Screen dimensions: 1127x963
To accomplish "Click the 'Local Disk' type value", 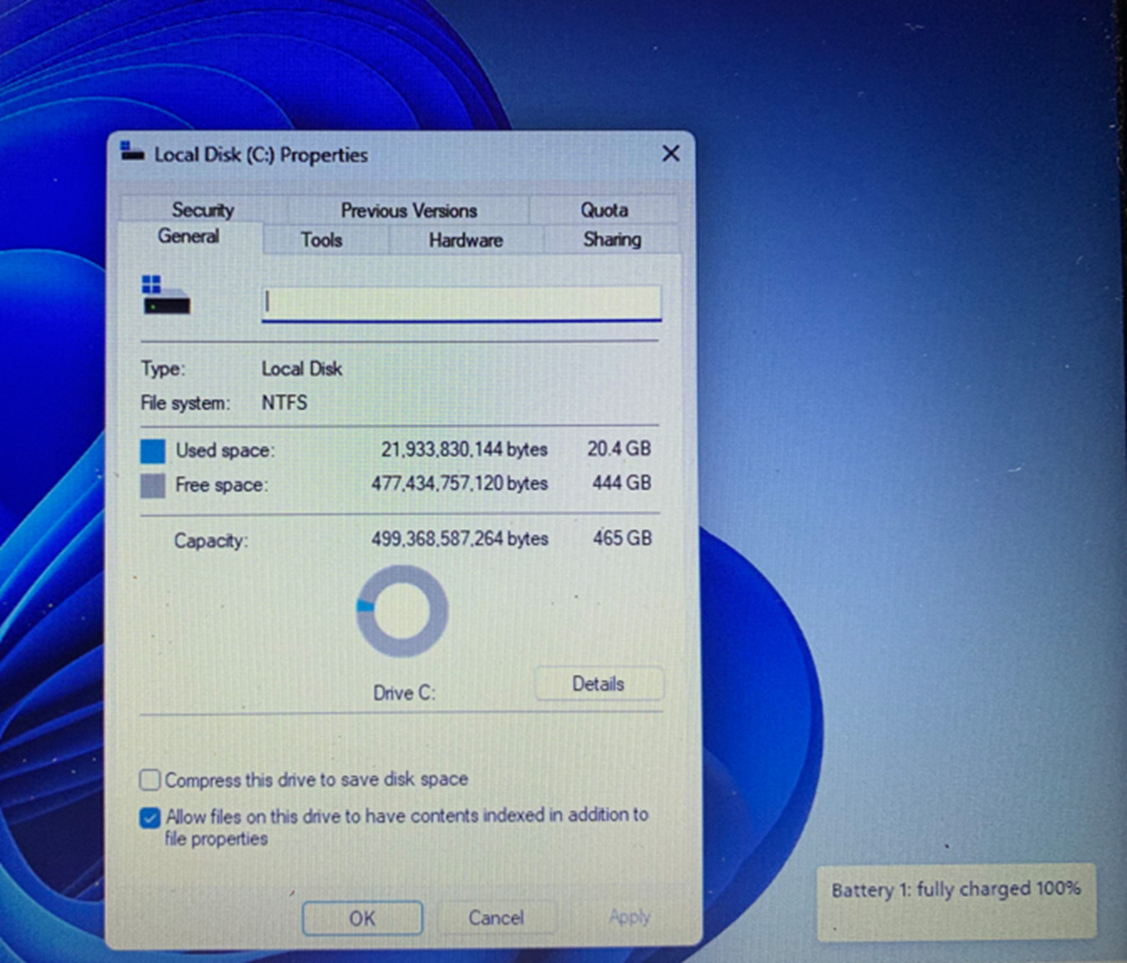I will pyautogui.click(x=302, y=369).
